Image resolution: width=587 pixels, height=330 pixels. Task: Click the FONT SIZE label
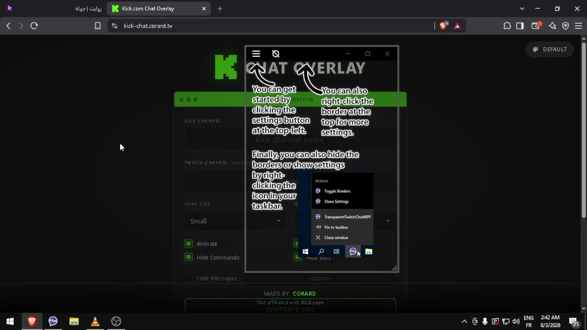pos(198,204)
